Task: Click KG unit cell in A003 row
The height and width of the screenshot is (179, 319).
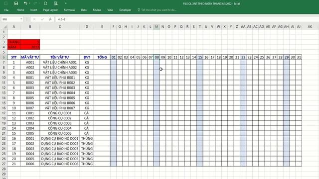Action: click(x=87, y=73)
